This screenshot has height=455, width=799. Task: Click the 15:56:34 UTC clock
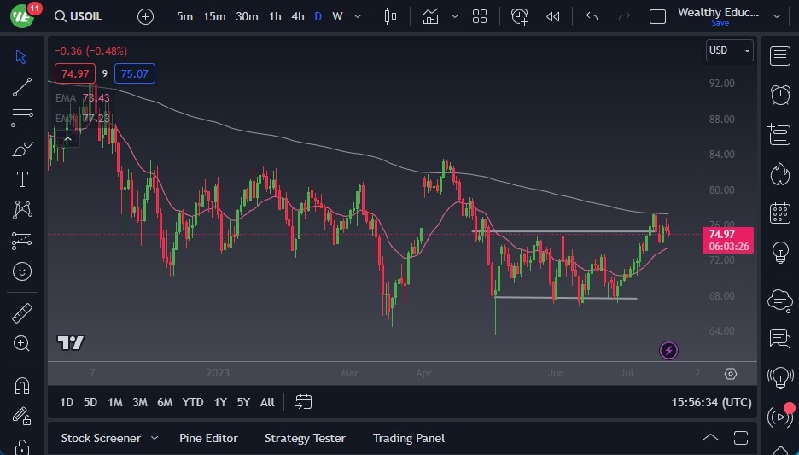pos(711,402)
